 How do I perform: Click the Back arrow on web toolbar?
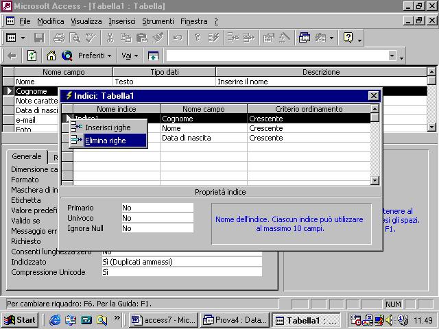[12, 56]
